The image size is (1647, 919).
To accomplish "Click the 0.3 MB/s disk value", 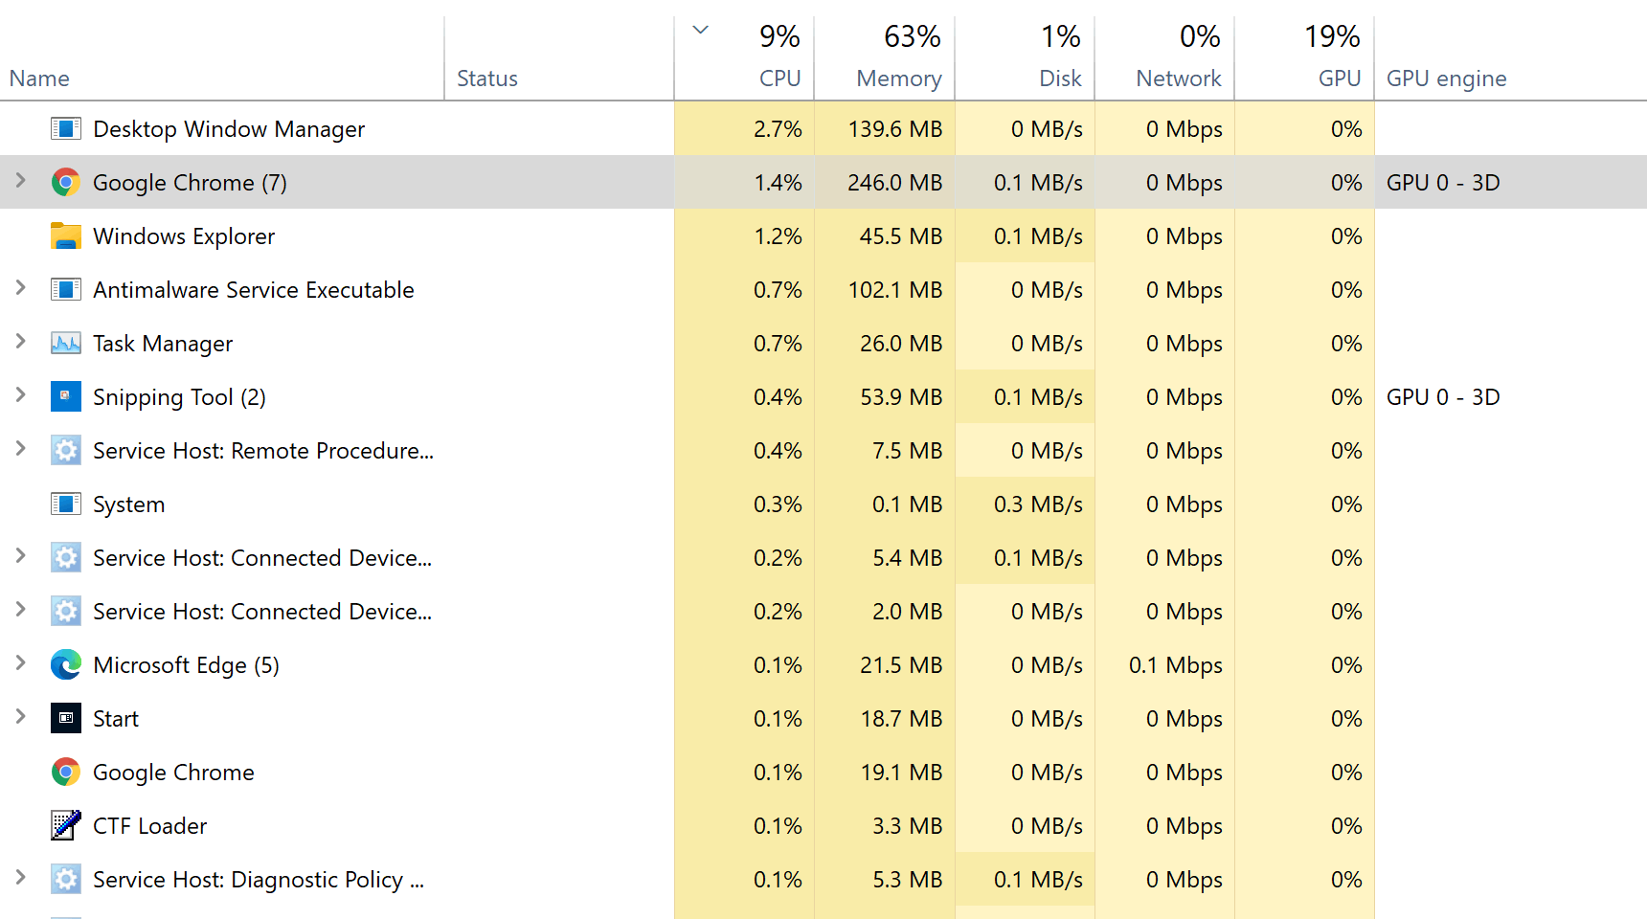I will (x=1038, y=504).
